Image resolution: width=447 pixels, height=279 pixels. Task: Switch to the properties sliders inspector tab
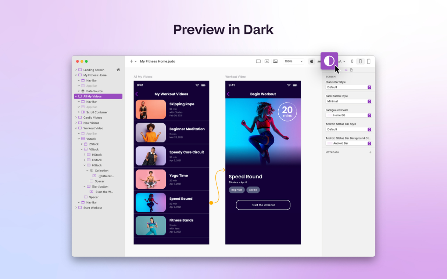346,70
